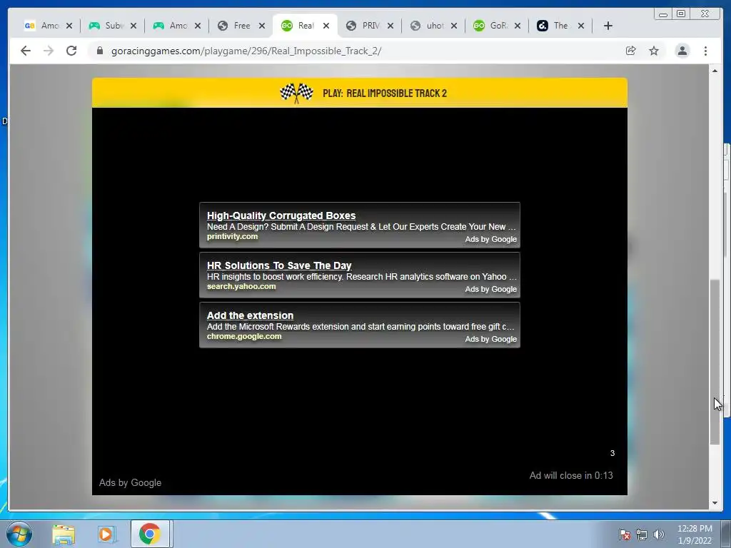Viewport: 731px width, 548px height.
Task: Close the Free tab
Action: 262,26
